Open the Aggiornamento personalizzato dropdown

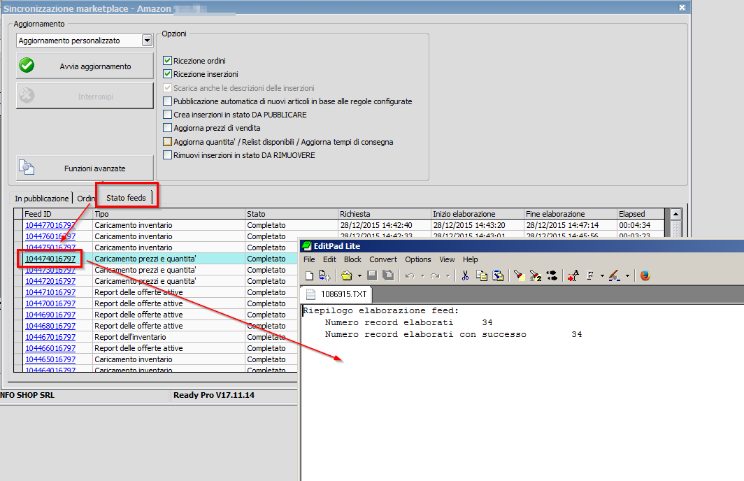147,41
